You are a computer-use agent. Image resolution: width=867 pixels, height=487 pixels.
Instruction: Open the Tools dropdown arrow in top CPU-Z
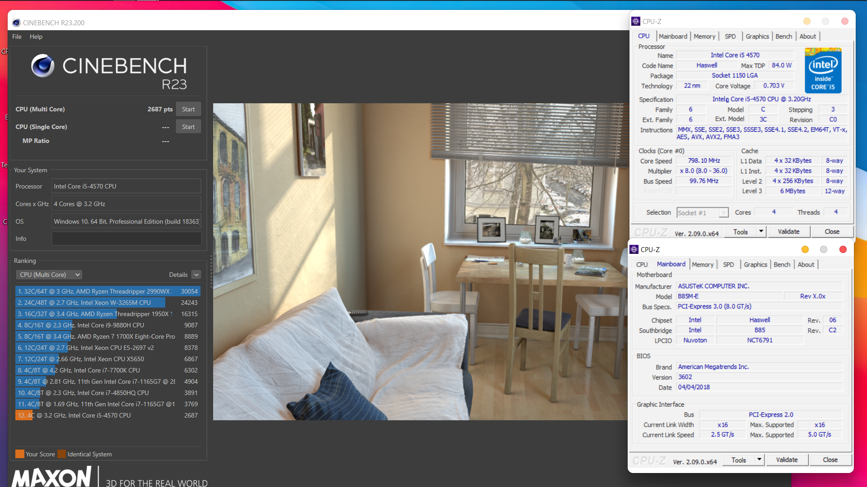(761, 231)
